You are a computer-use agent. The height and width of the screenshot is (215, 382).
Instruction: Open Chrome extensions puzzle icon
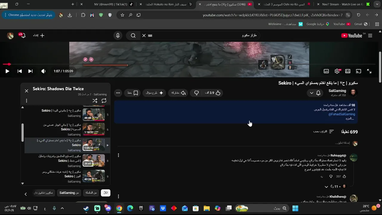click(x=83, y=15)
